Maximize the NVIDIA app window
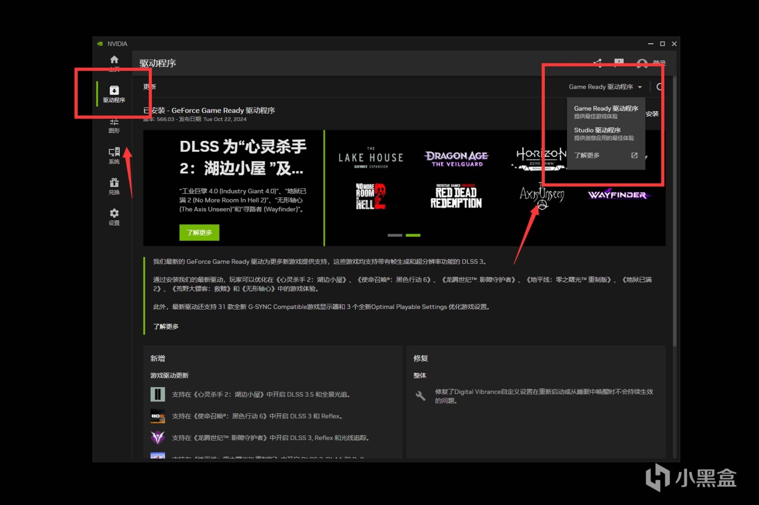Viewport: 759px width, 505px height. click(662, 44)
